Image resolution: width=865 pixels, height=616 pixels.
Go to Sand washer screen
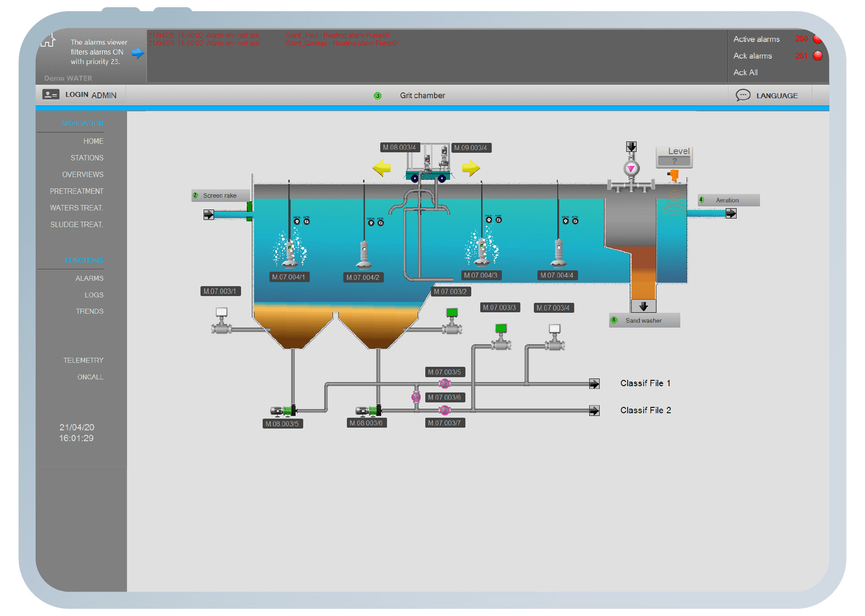644,320
